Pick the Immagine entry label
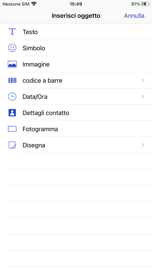Image resolution: width=152 pixels, height=271 pixels. 36,64
